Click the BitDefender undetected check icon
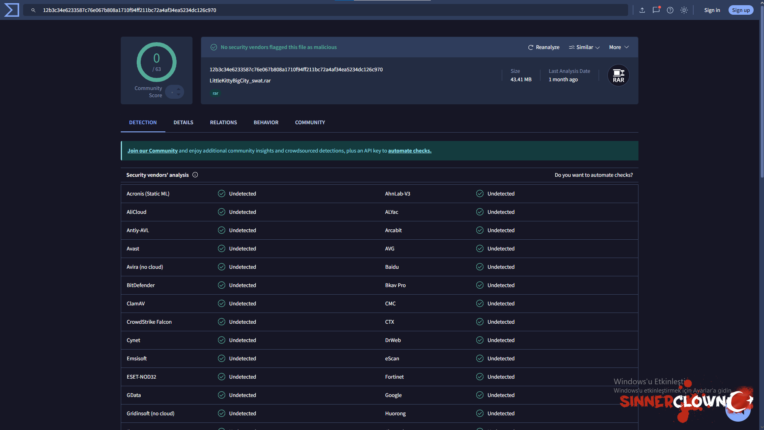The height and width of the screenshot is (430, 764). 222,285
